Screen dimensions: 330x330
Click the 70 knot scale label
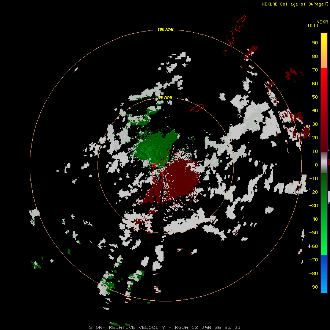point(315,70)
